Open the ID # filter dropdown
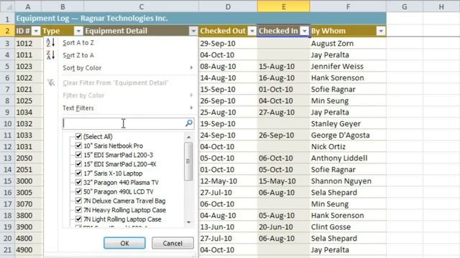The width and height of the screenshot is (460, 258). tap(36, 31)
